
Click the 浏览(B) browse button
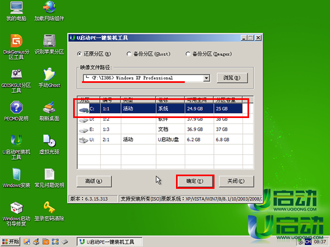[x=232, y=78]
